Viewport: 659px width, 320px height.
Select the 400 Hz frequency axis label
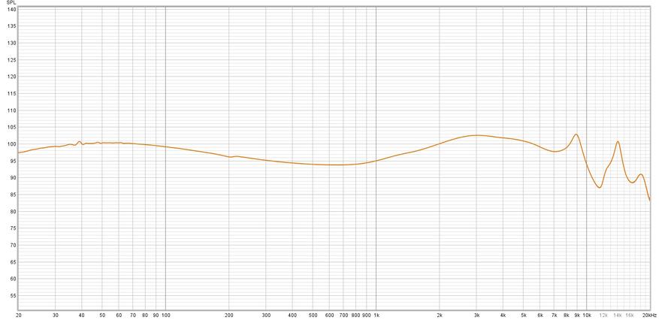point(292,315)
